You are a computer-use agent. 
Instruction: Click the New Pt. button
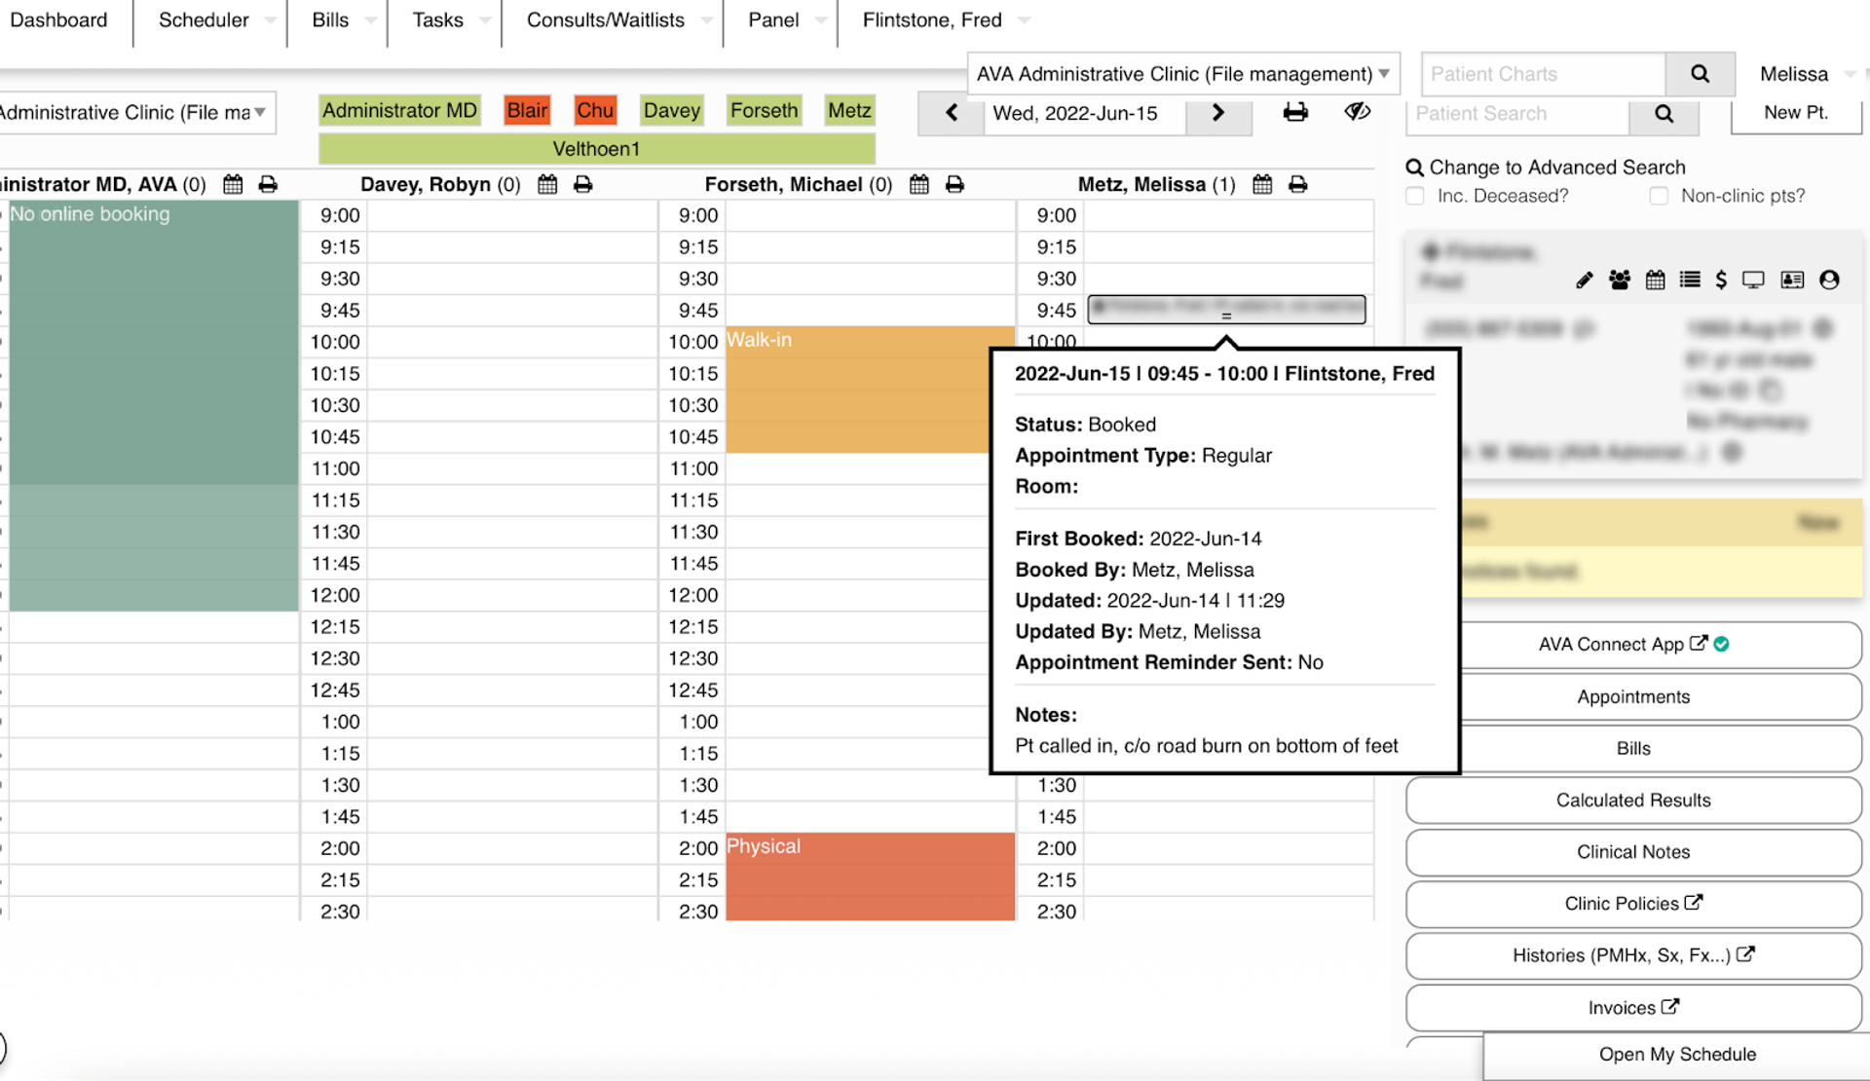[1795, 113]
